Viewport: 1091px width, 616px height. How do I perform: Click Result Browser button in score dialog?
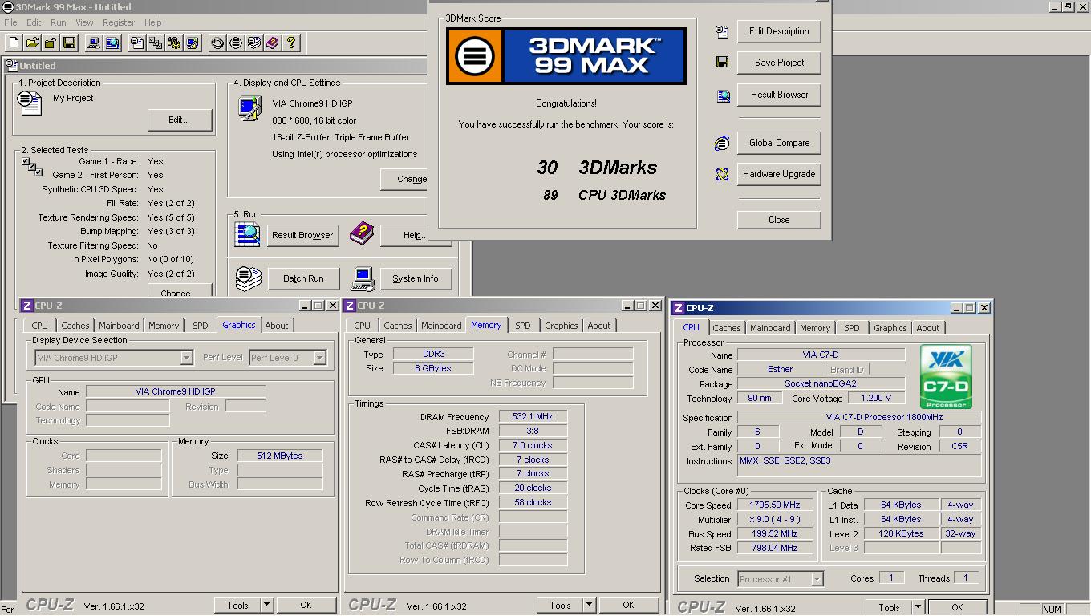779,95
